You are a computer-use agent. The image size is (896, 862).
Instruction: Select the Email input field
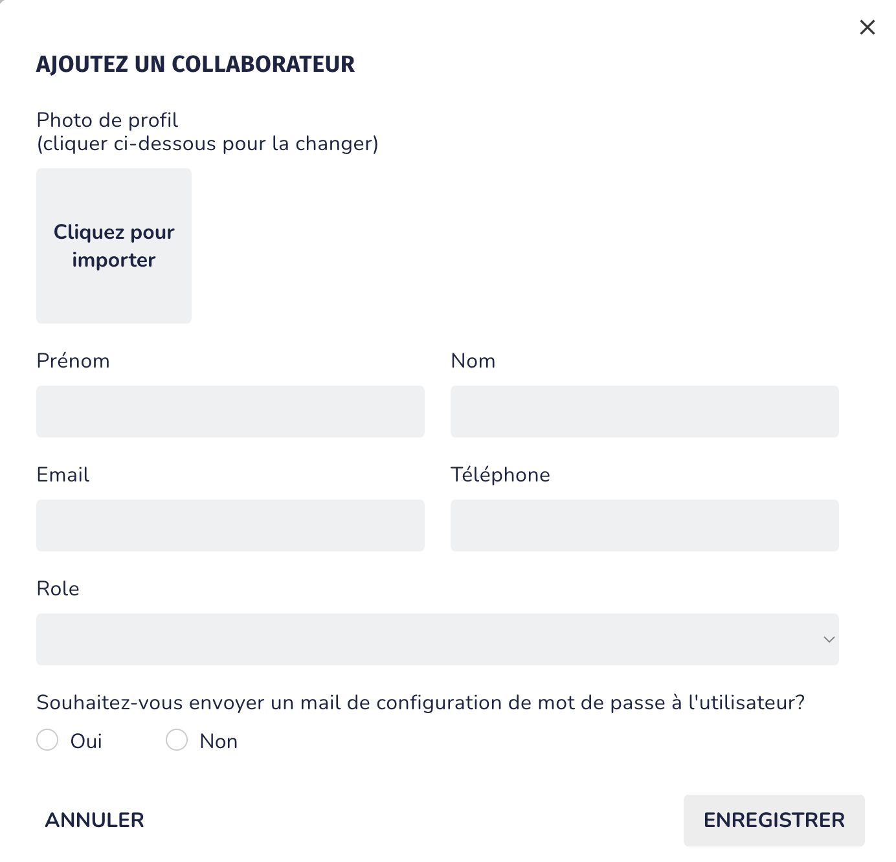click(x=230, y=525)
